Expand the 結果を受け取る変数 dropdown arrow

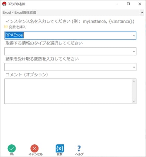point(134,67)
